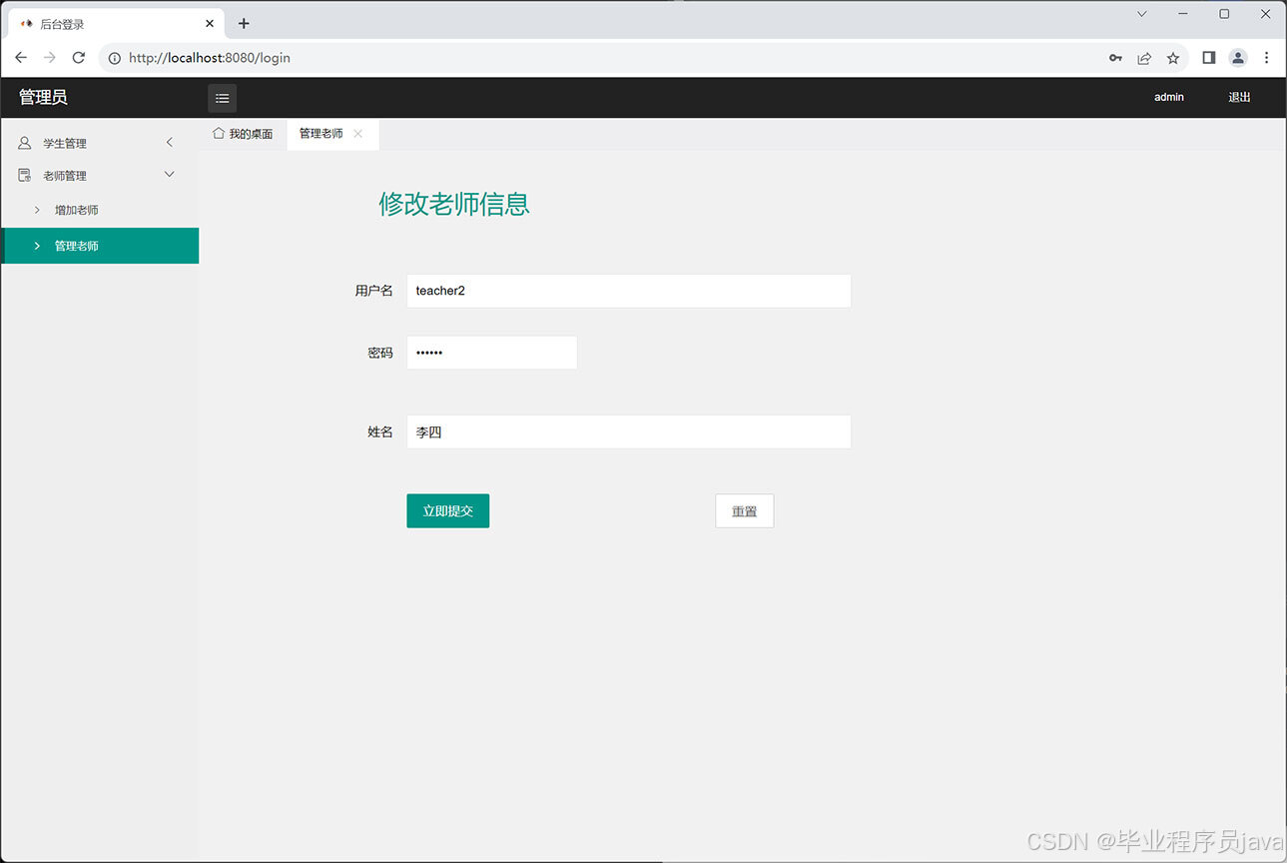The image size is (1287, 863).
Task: Click the home icon on 我的桌面 tab
Action: coord(218,133)
